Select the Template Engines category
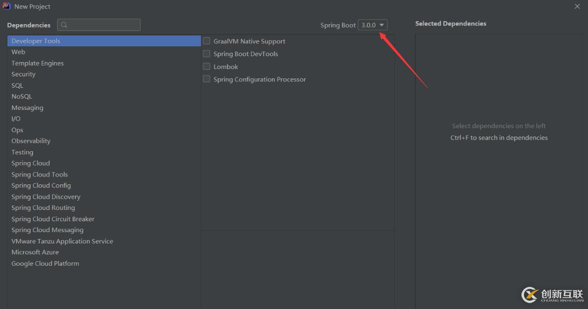Screen dimensions: 588x309 [37, 63]
